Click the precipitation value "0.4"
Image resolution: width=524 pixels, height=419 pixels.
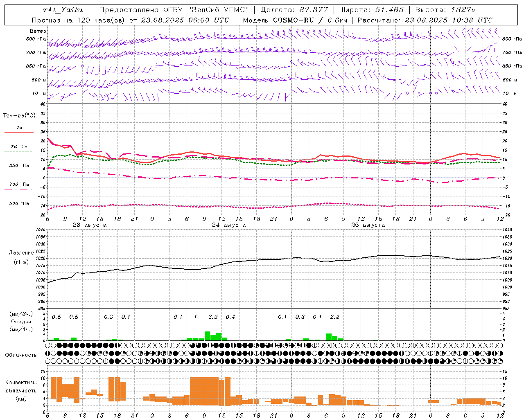230,317
